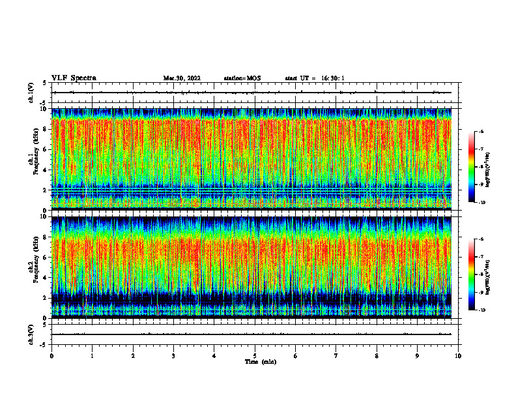Click the time axis tick label '0'
The image size is (516, 399).
click(51, 356)
